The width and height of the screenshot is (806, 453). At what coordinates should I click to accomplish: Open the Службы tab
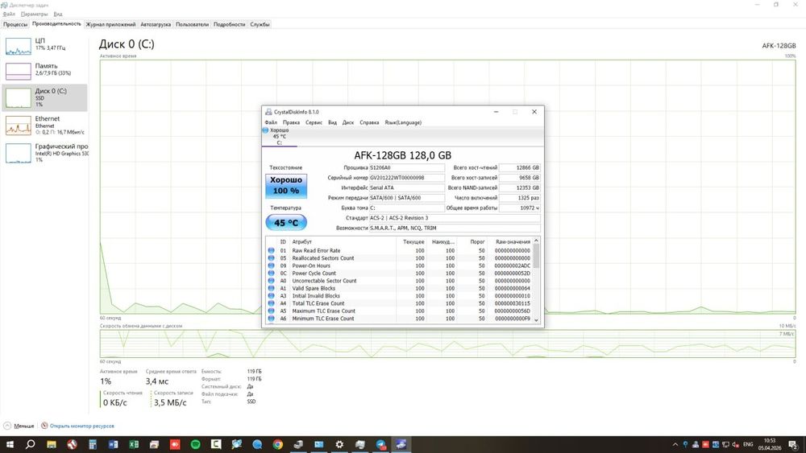(x=260, y=24)
